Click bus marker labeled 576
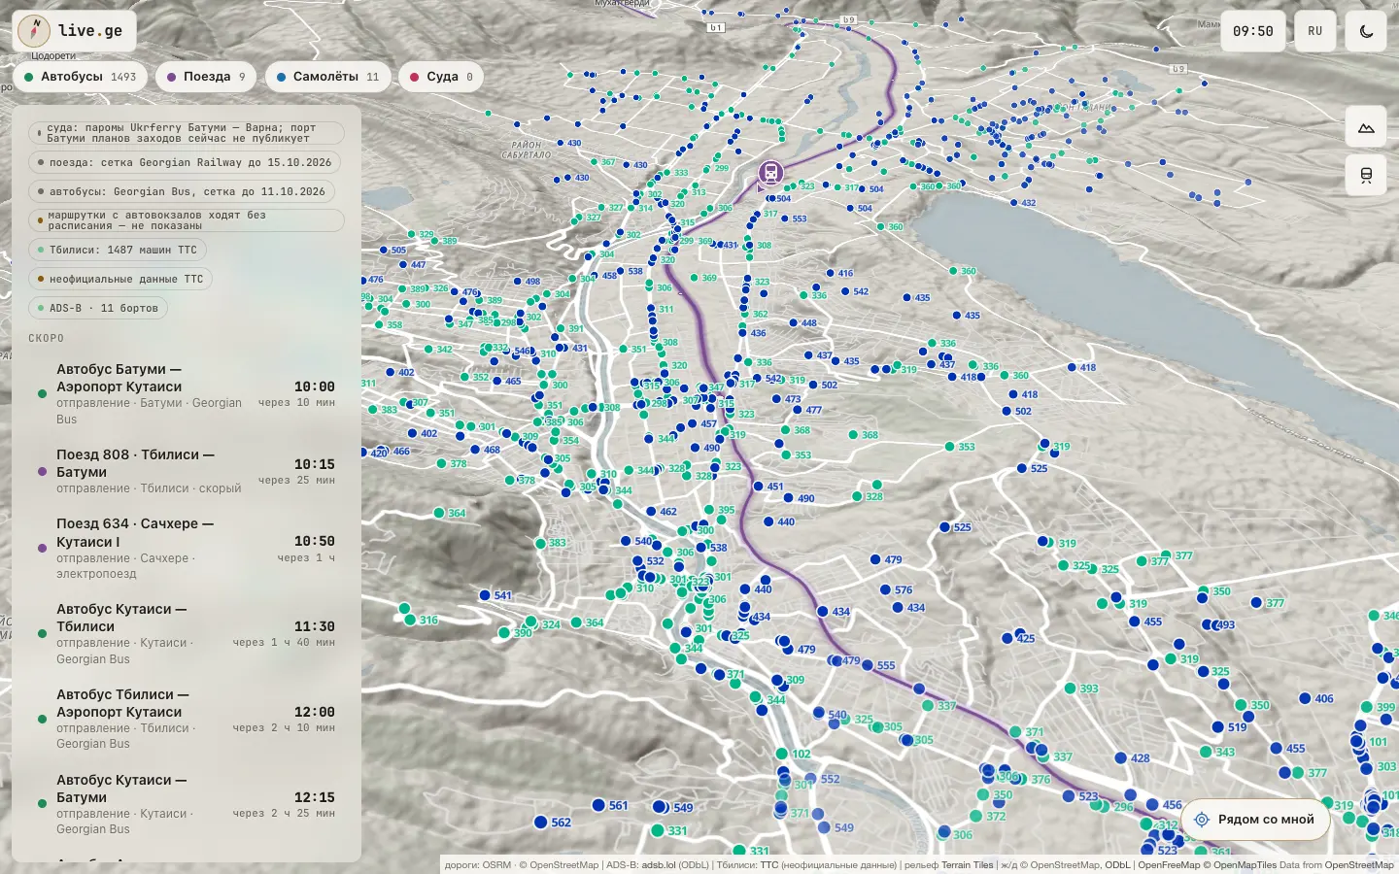 tap(885, 589)
